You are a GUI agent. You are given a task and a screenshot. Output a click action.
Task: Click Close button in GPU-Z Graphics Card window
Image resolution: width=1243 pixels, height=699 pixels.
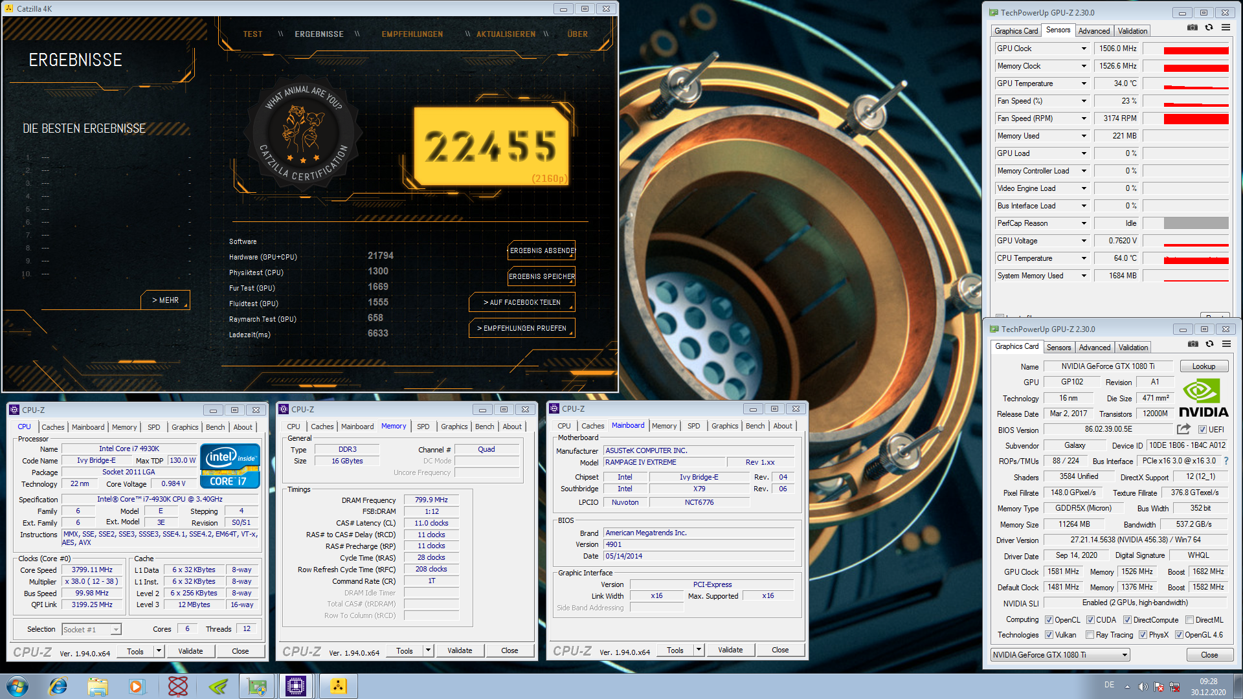tap(1209, 654)
